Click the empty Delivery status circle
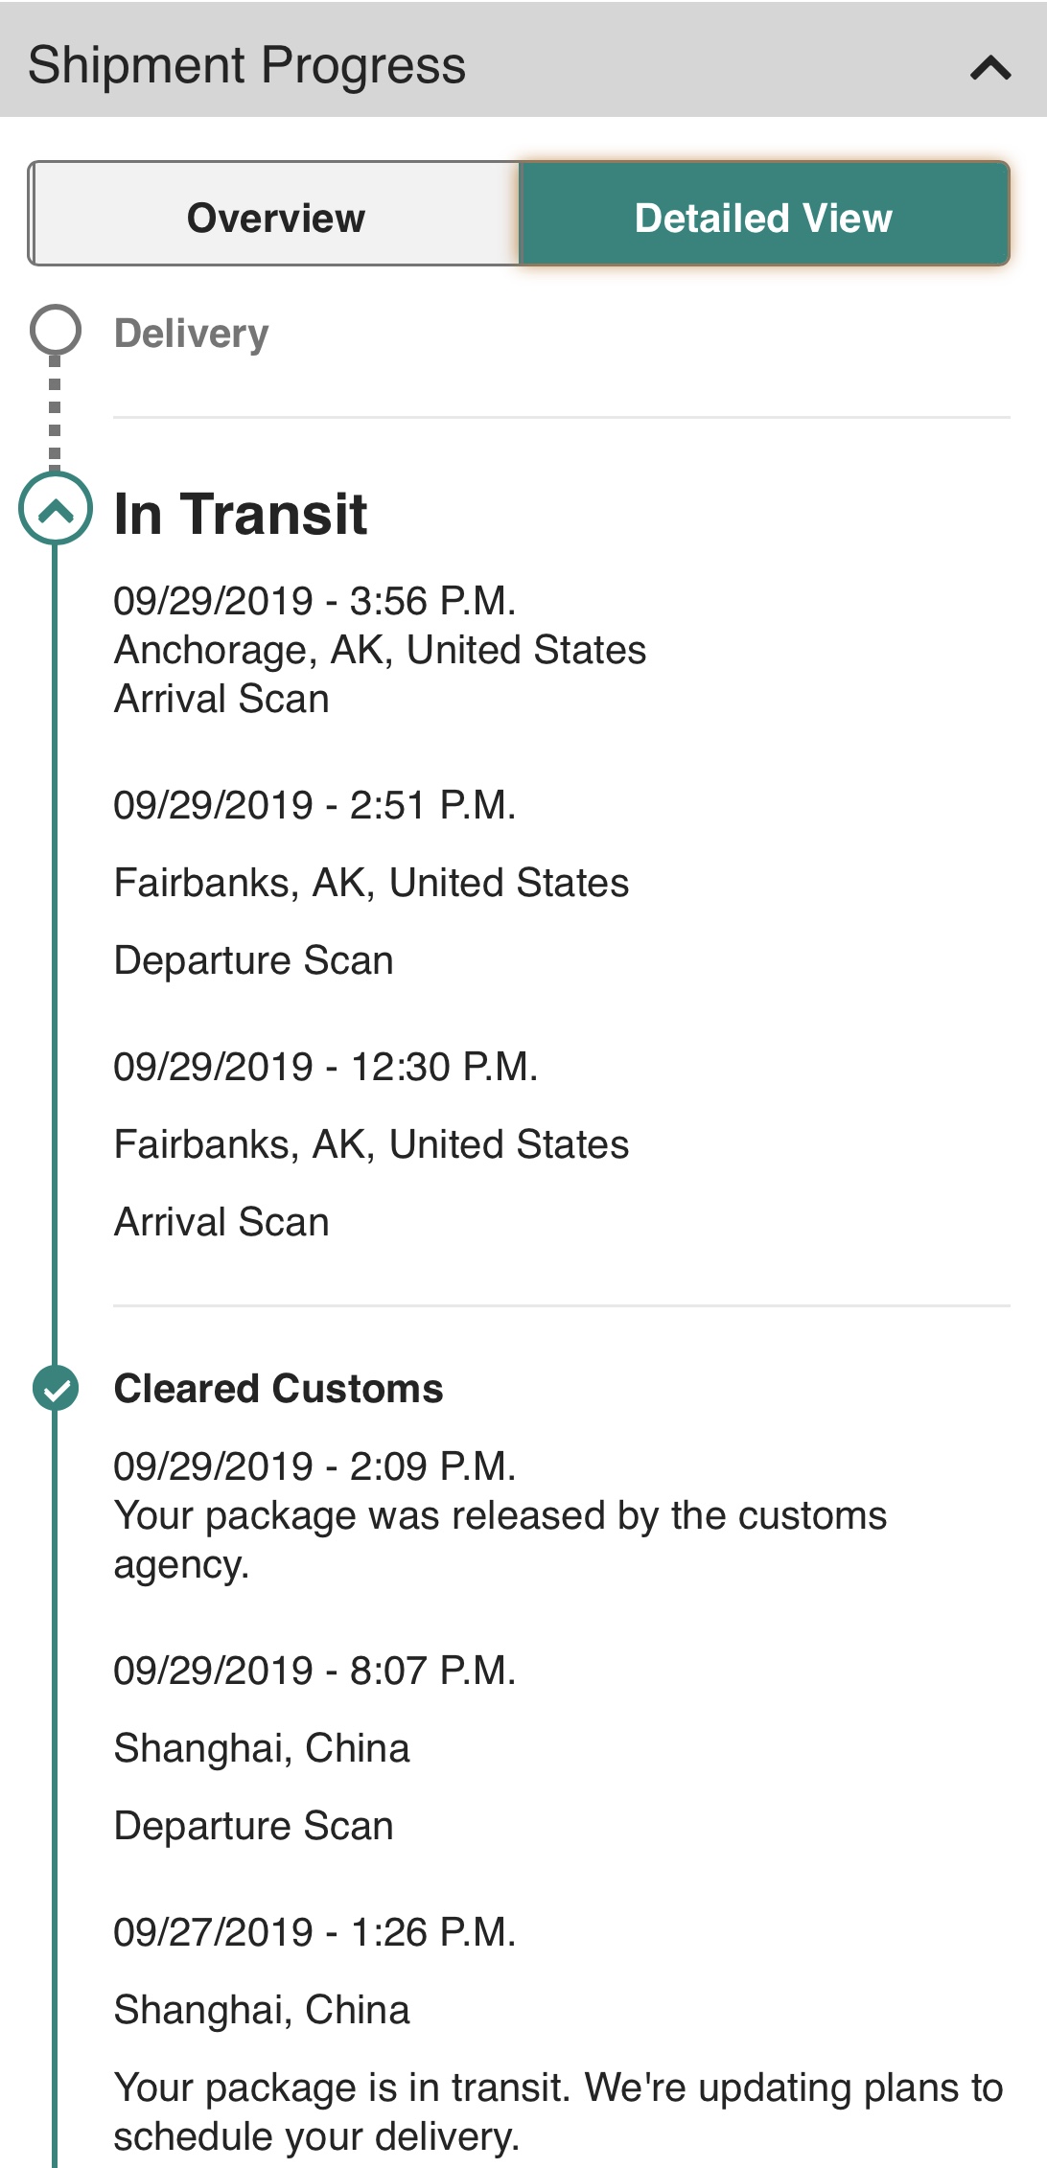The image size is (1047, 2168). [x=56, y=330]
